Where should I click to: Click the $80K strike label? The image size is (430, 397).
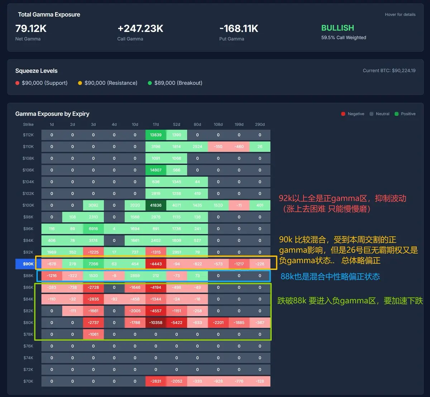28,322
